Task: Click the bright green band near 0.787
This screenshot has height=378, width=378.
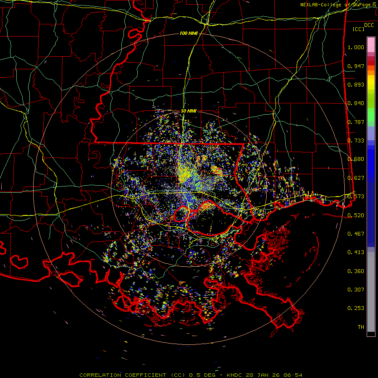Action: coord(371,115)
